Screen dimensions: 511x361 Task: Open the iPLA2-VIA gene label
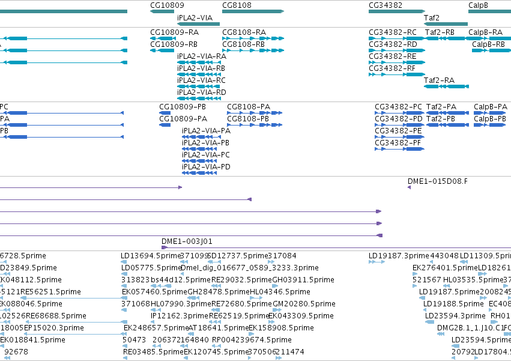coord(195,17)
